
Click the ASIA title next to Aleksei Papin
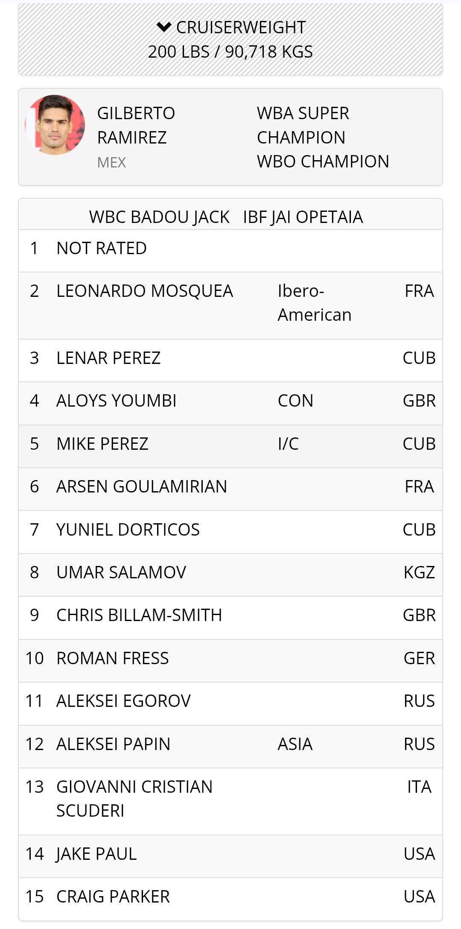(x=295, y=744)
